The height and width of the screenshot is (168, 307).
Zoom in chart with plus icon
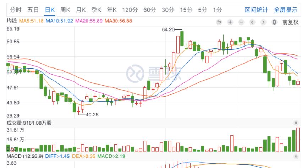pyautogui.click(x=230, y=22)
